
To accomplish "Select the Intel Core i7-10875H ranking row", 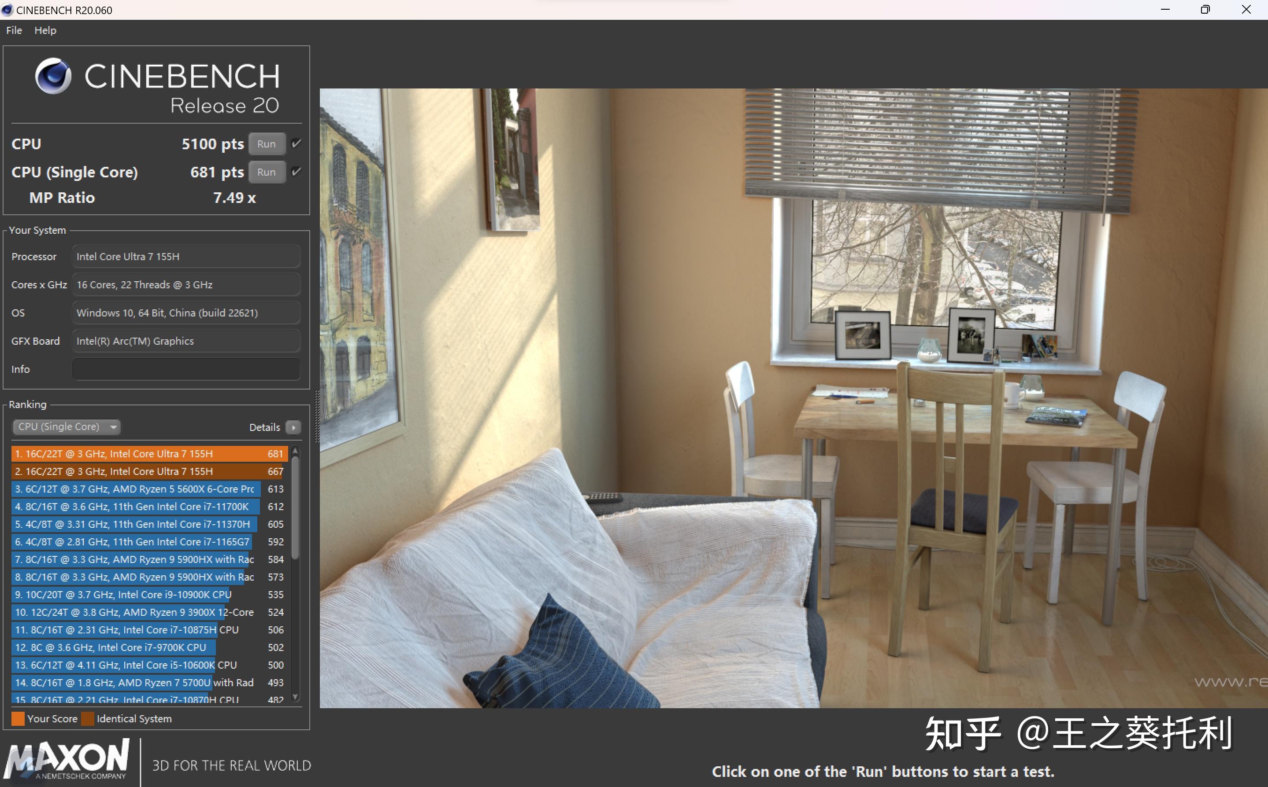I will tap(149, 630).
